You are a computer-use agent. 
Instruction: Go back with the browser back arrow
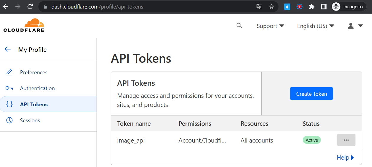click(6, 6)
